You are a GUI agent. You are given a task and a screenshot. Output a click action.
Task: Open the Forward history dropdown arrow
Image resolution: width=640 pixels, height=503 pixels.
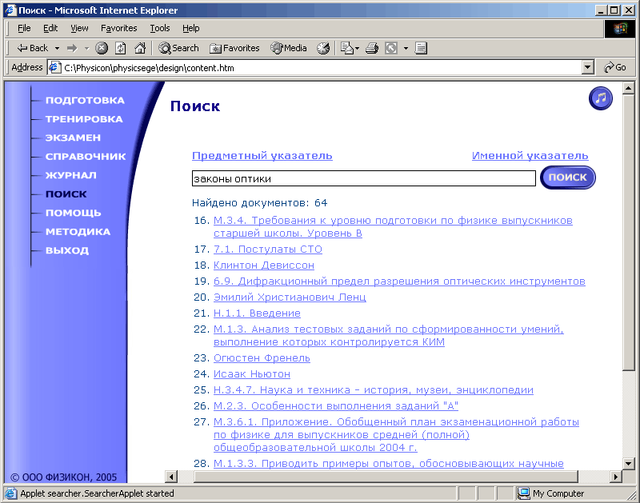[x=86, y=48]
